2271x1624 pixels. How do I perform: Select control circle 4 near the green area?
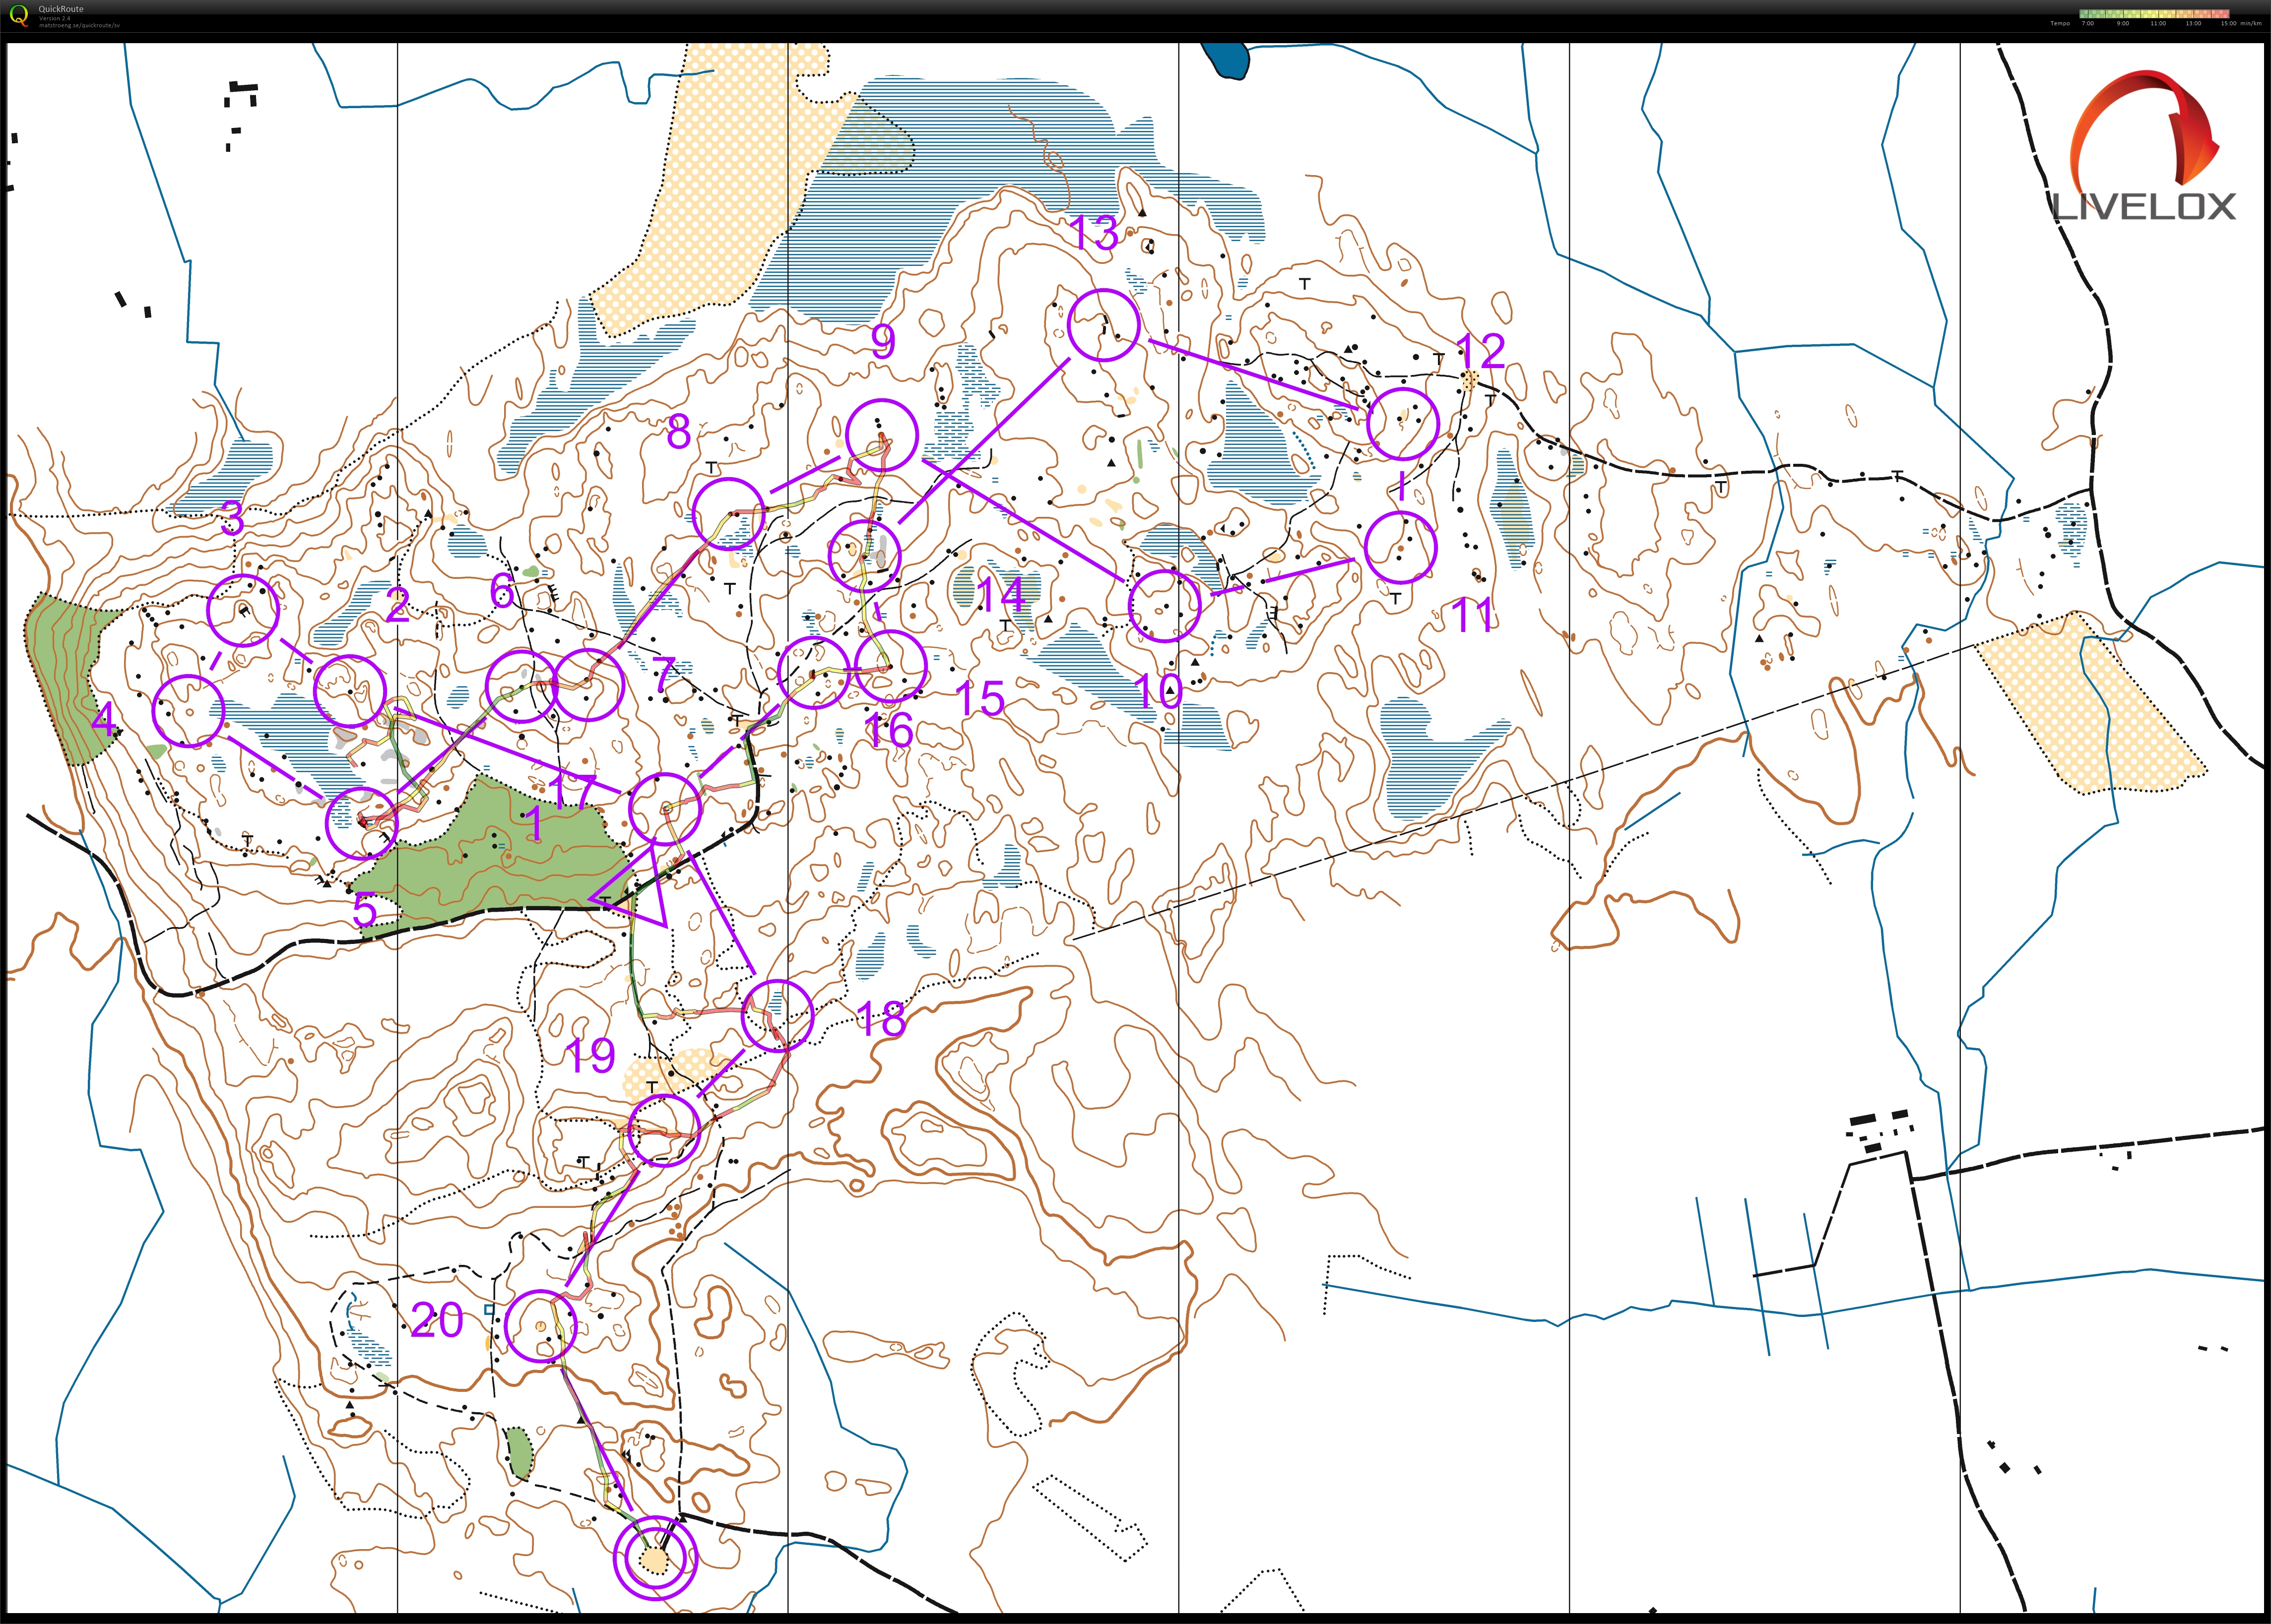click(189, 711)
